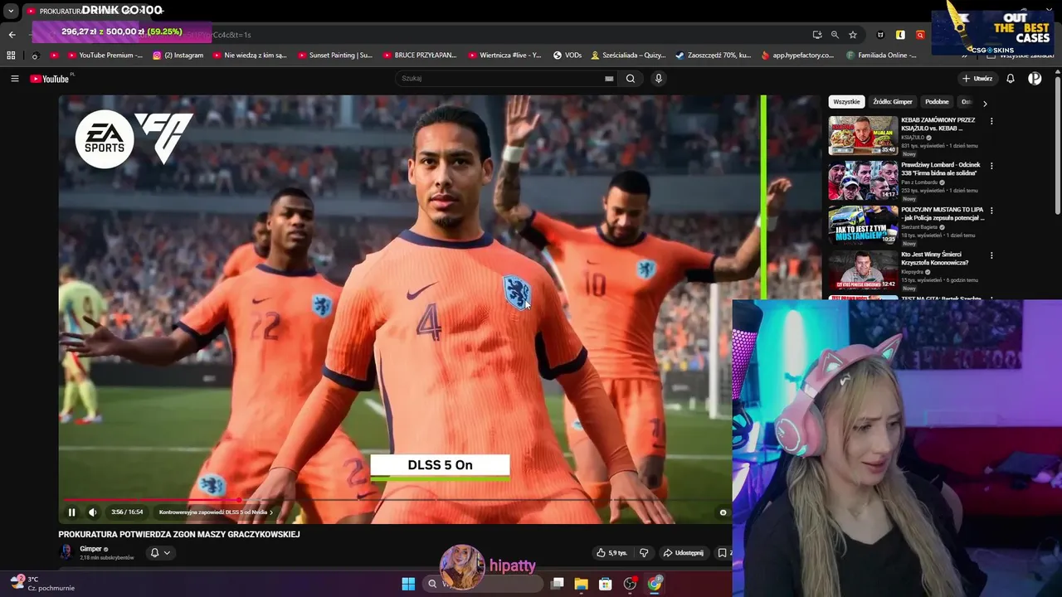Click the Utwórz create button

coord(977,79)
